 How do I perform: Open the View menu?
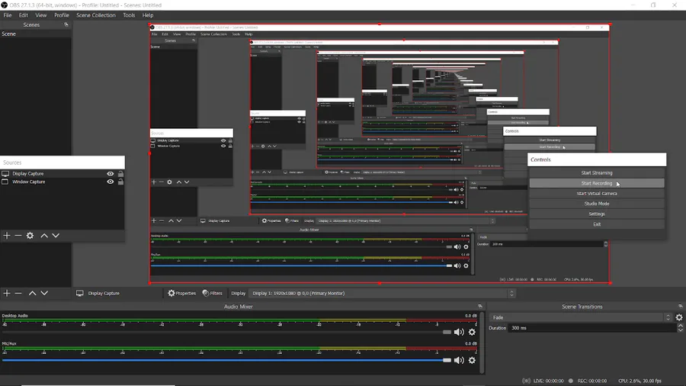40,15
